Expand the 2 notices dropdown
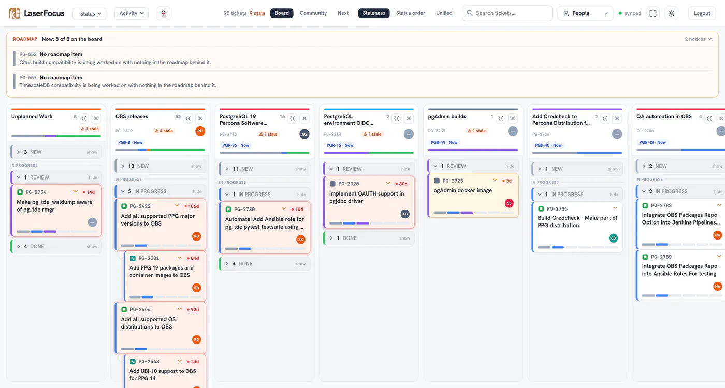725x388 pixels. coord(698,39)
